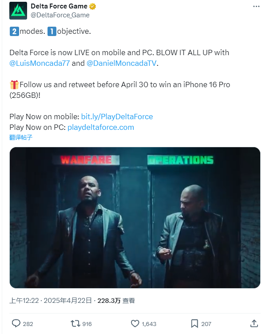266x334 pixels.
Task: Click the gold verified badge icon
Action: click(x=92, y=6)
